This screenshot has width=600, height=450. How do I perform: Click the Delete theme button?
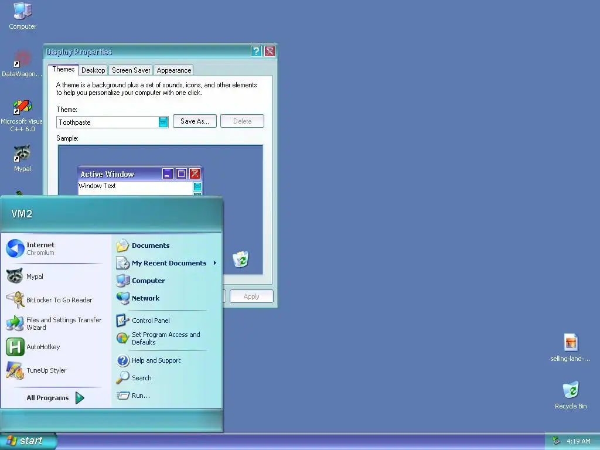(242, 121)
